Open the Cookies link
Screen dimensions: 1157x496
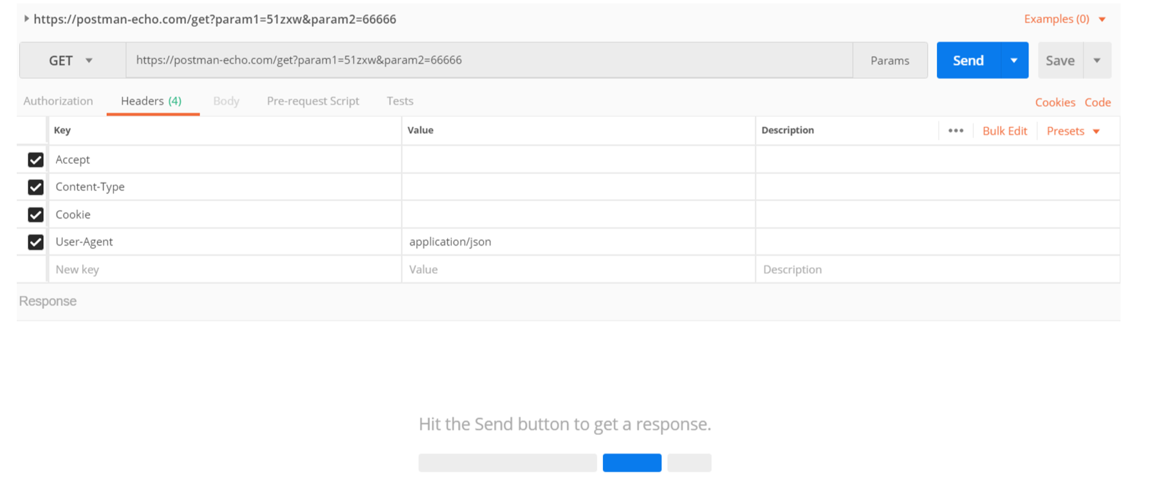coord(1055,102)
